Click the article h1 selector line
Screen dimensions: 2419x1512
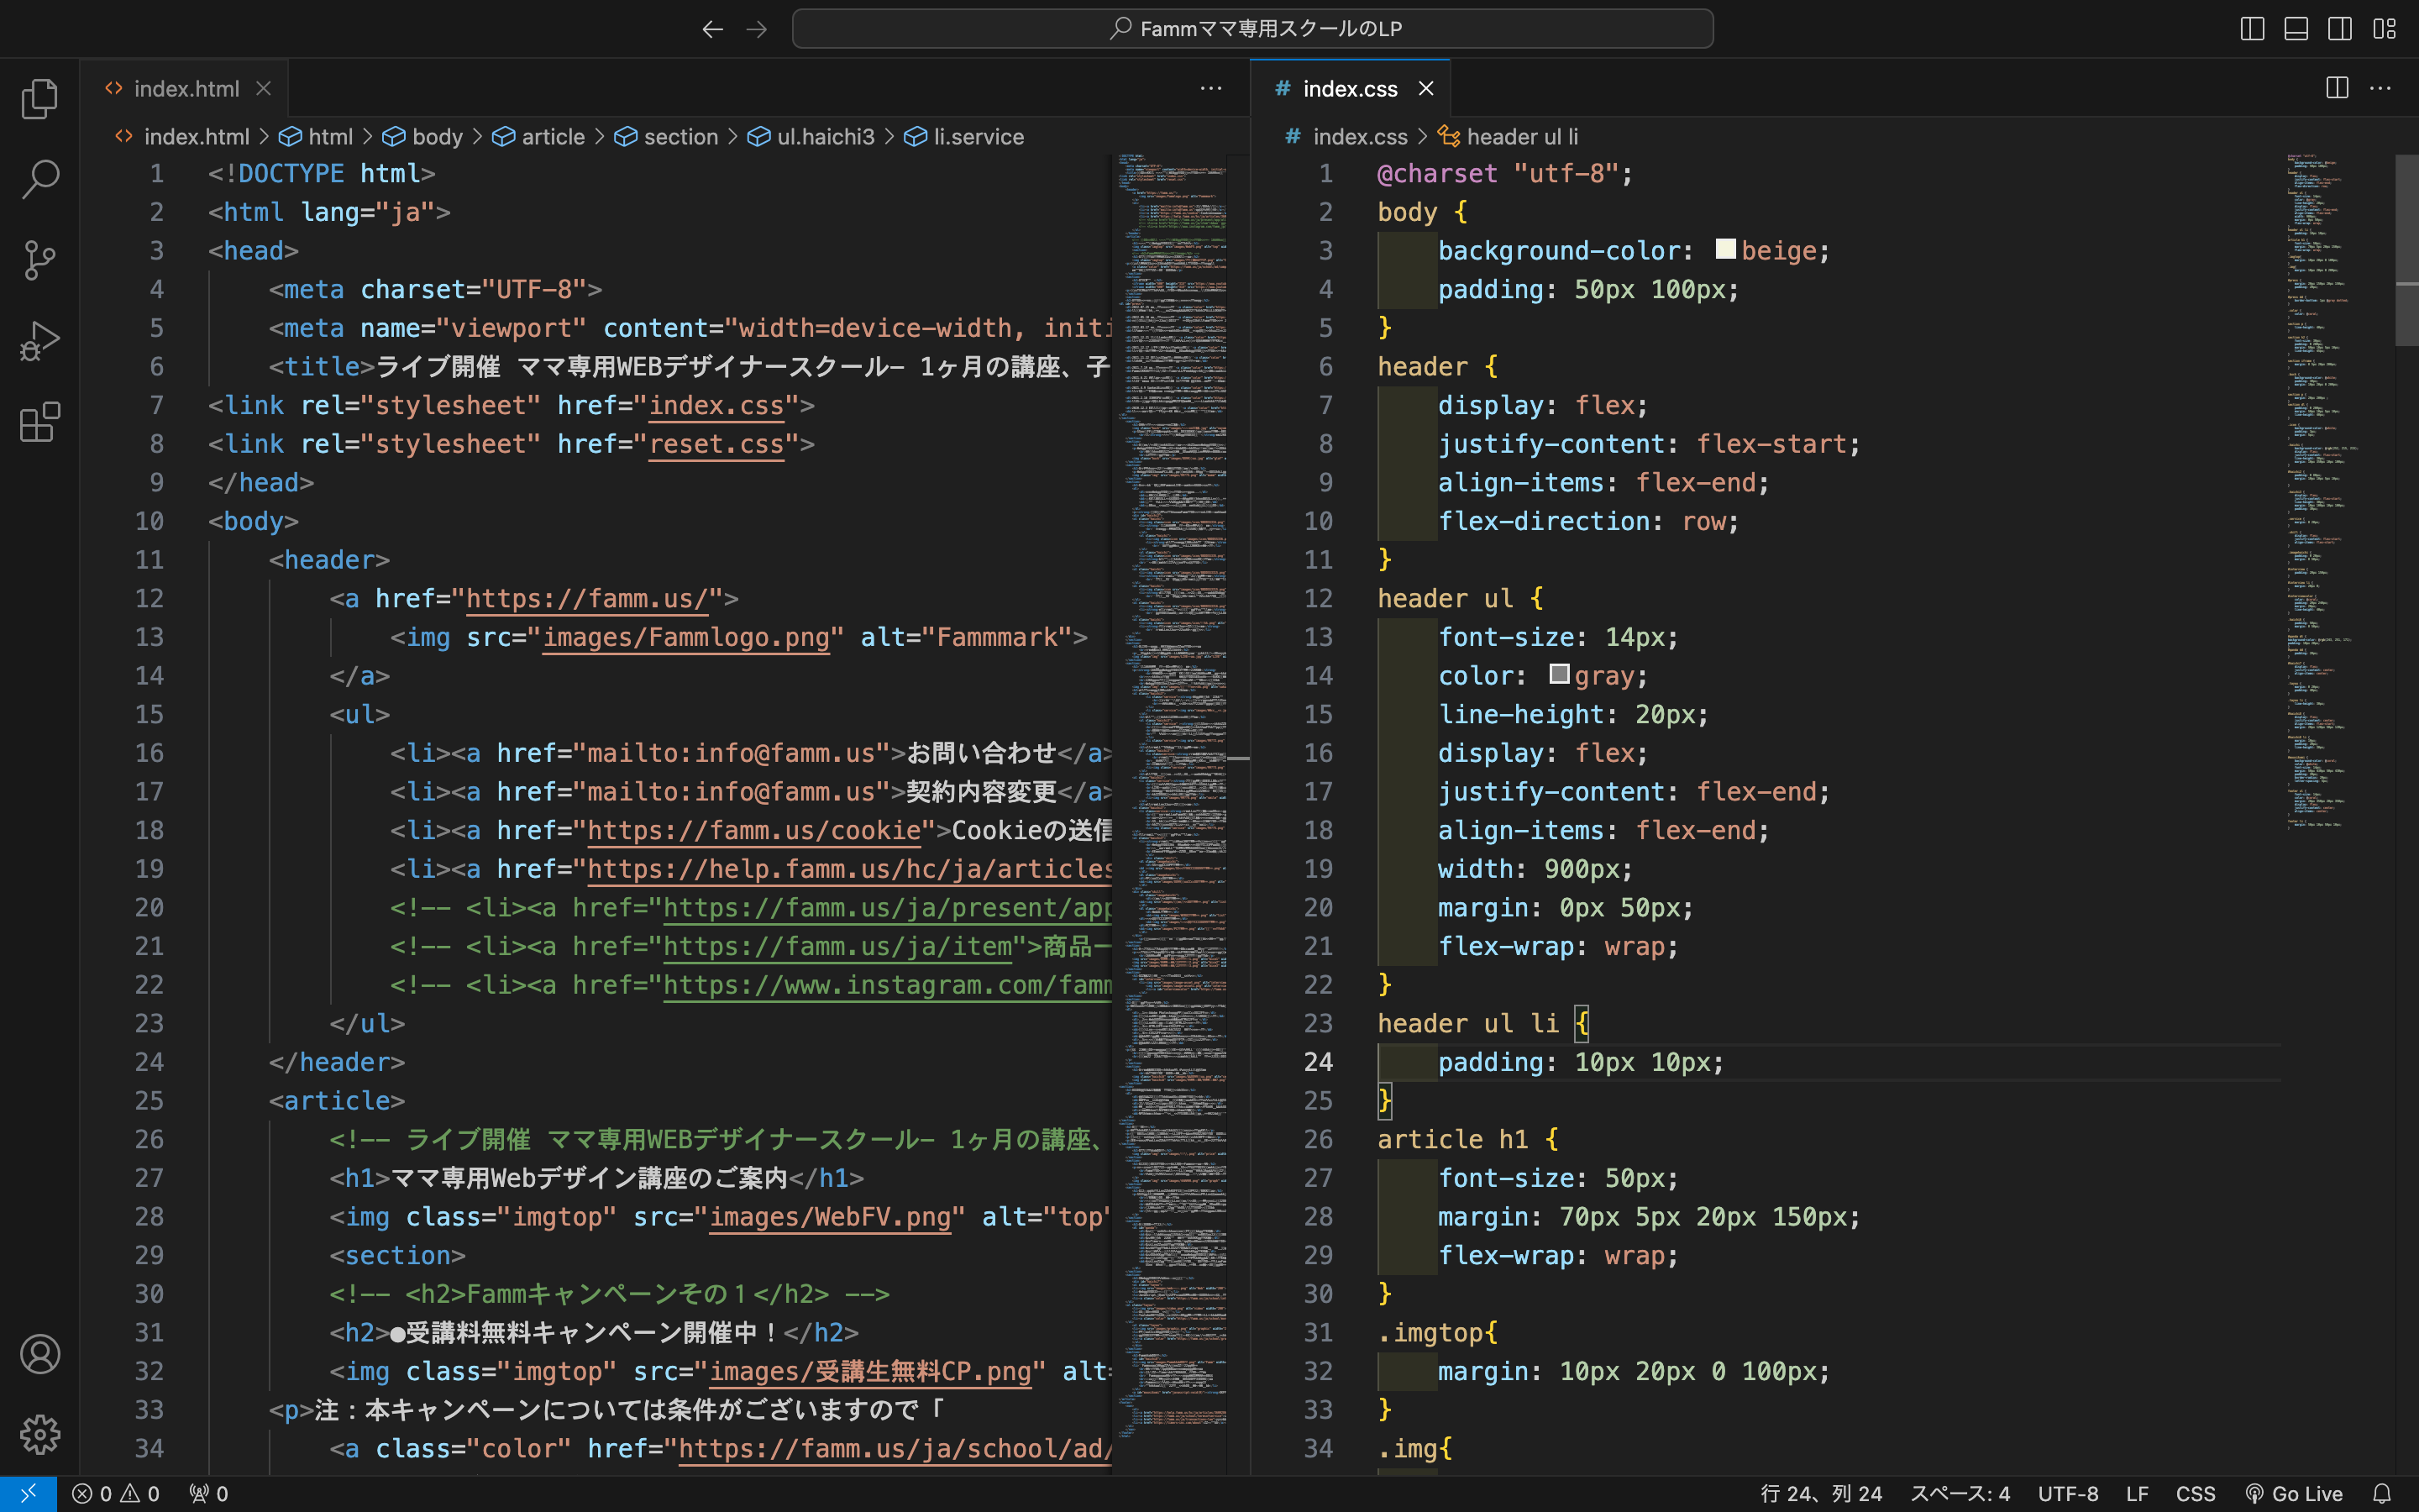point(1467,1140)
